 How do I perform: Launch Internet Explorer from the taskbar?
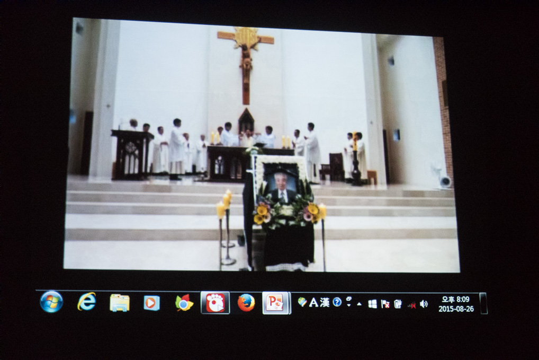86,302
